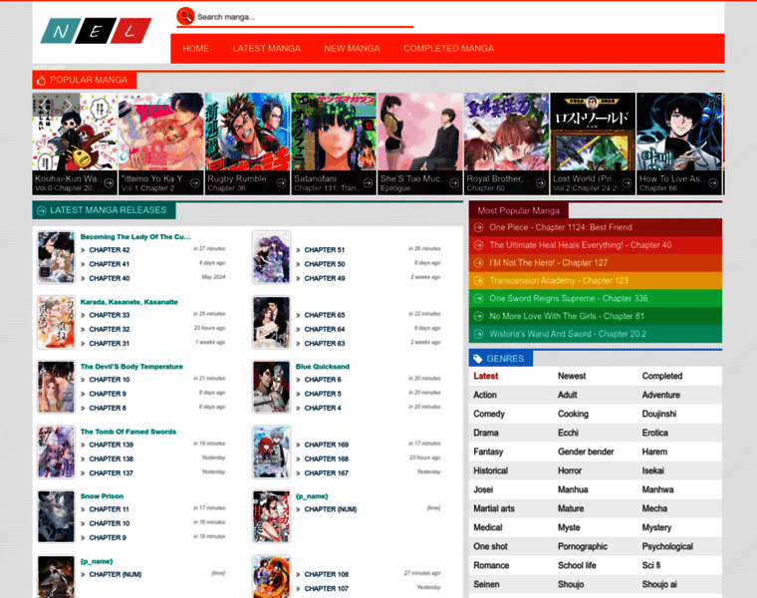757x598 pixels.
Task: Choose the Historical genre
Action: tap(490, 470)
